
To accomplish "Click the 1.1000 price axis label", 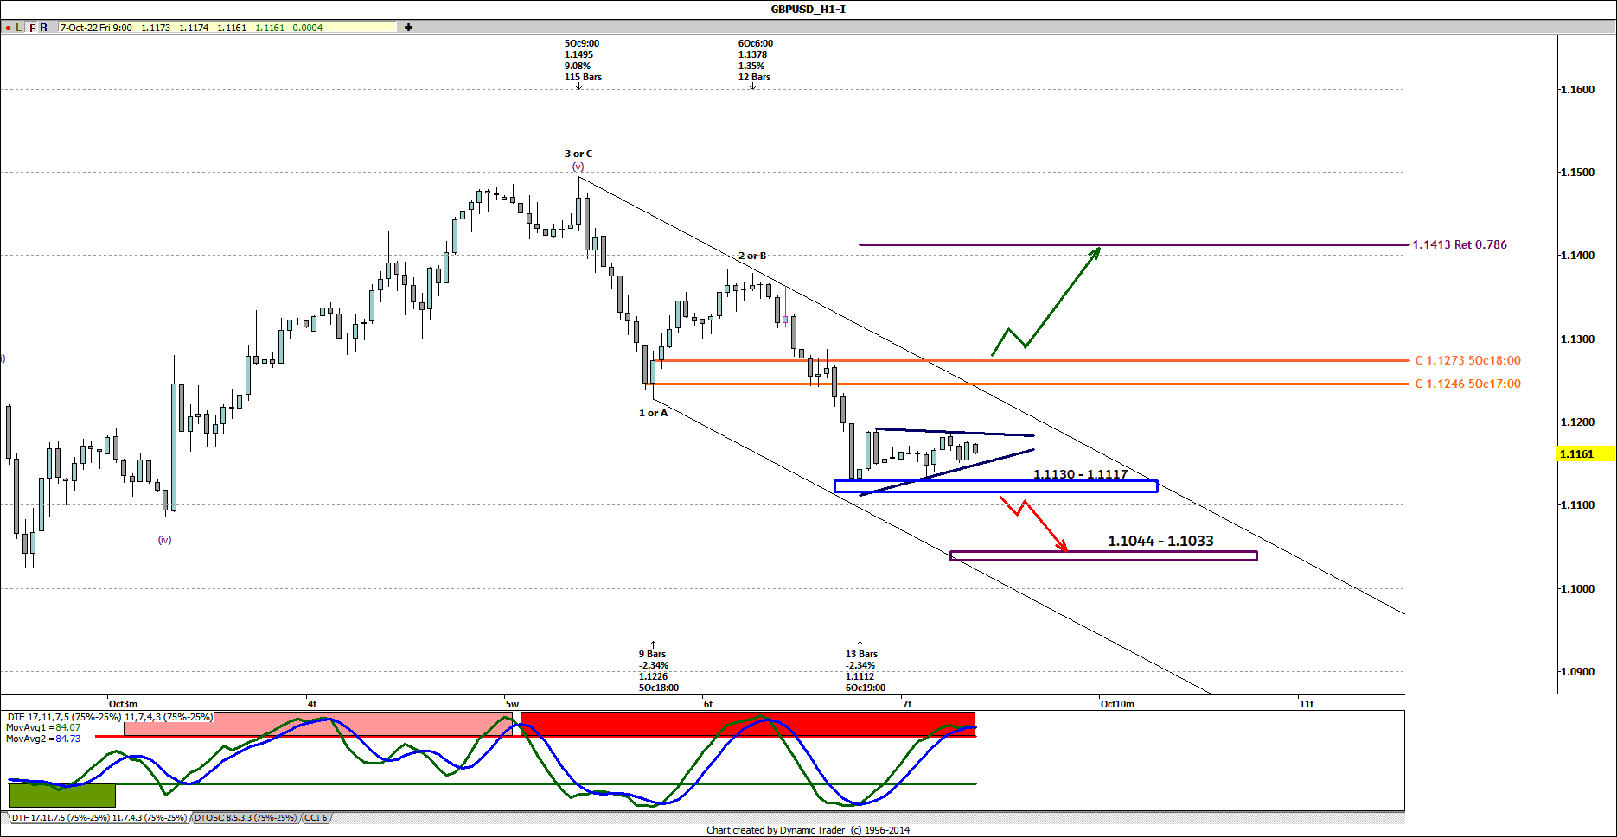I will tap(1576, 589).
